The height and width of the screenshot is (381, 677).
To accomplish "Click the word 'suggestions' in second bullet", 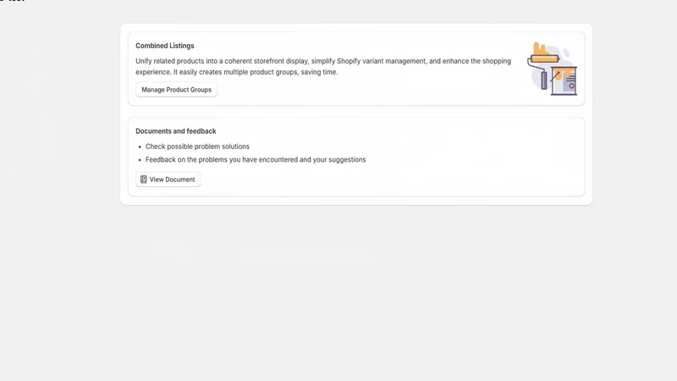I will [347, 160].
